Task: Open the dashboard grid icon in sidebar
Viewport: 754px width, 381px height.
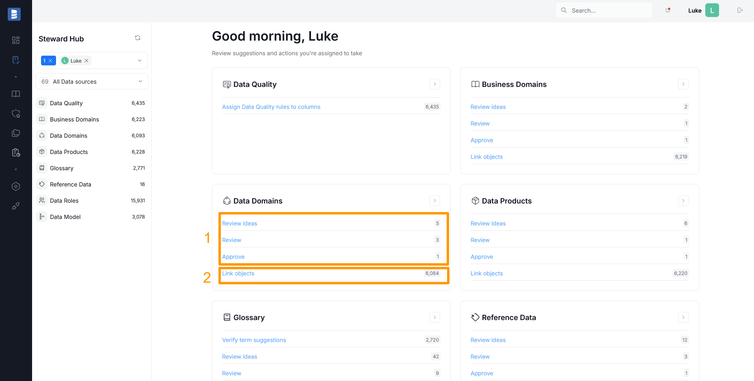Action: (16, 40)
